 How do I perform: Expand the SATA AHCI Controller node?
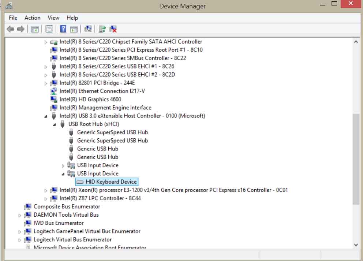[46, 42]
